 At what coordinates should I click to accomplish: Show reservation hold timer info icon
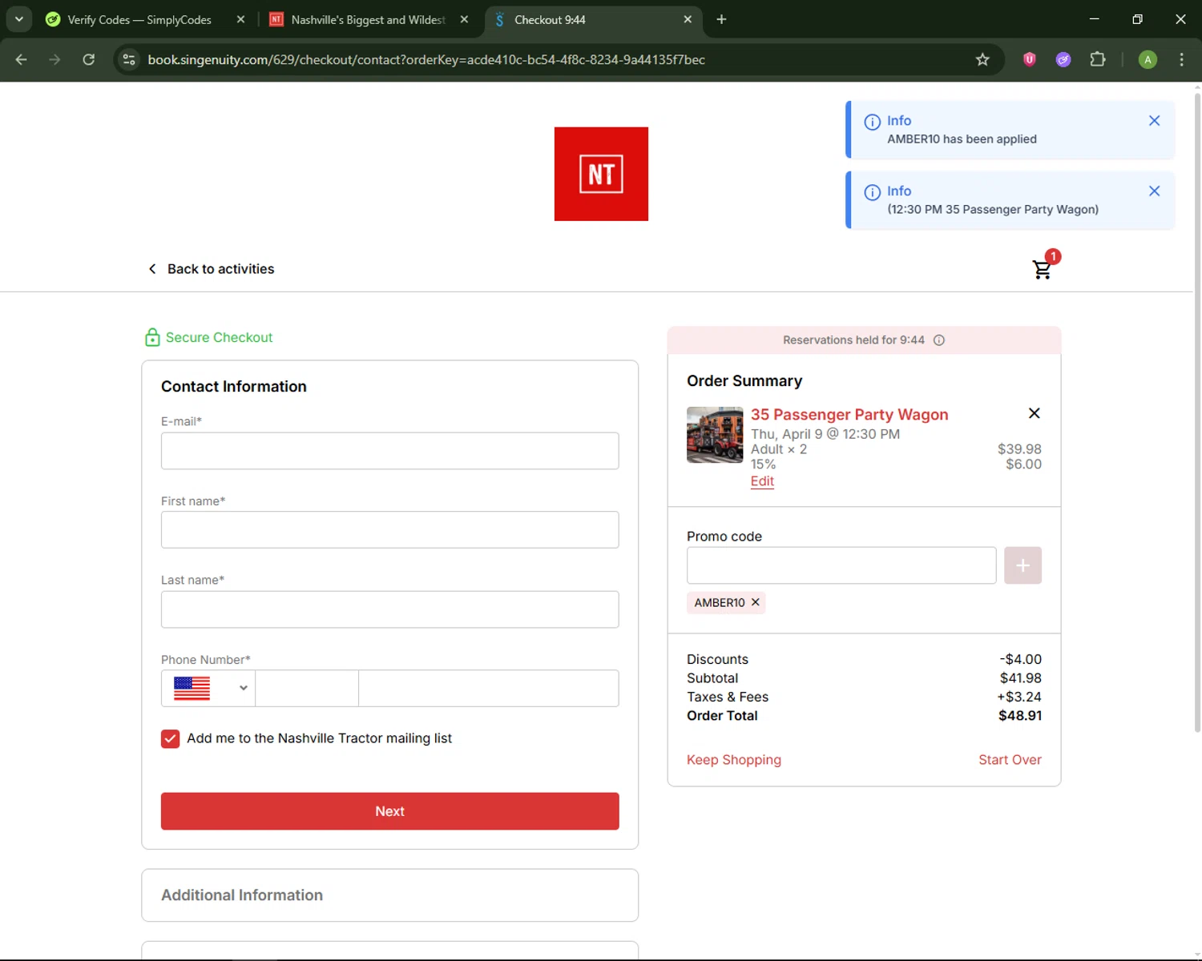939,340
